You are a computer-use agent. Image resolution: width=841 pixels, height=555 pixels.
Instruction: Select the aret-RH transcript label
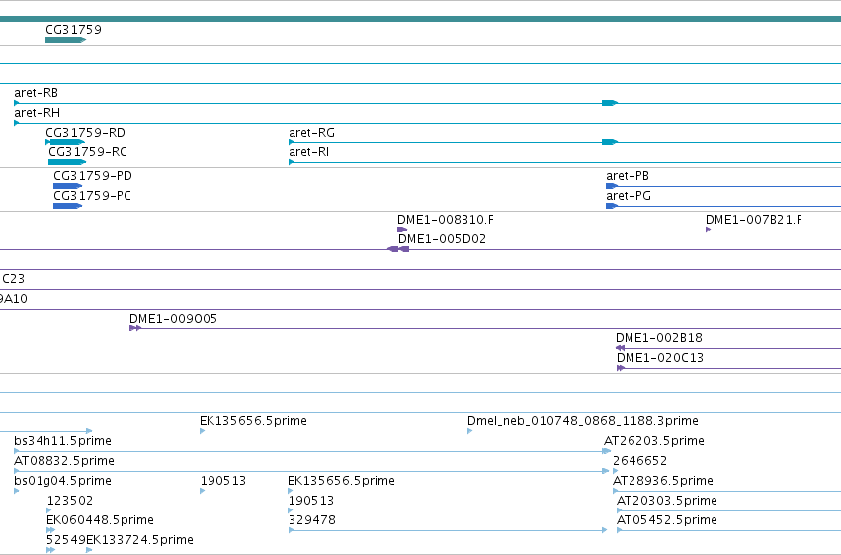tap(37, 113)
